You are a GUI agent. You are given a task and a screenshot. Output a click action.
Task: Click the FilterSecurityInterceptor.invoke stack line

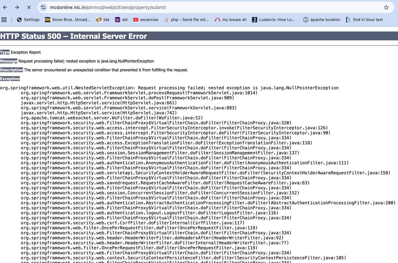coord(174,128)
